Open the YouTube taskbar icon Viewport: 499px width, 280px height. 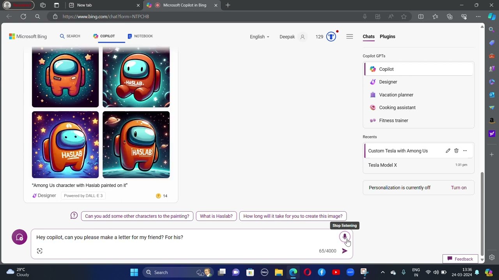(336, 272)
